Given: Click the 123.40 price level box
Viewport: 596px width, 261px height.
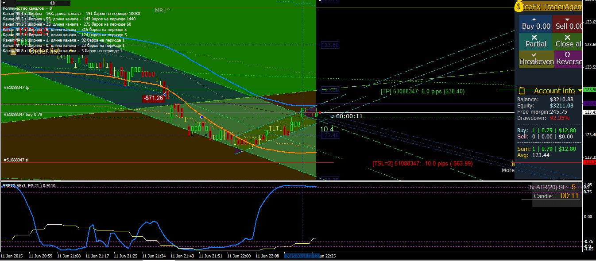Looking at the screenshot, I should 330,135.
